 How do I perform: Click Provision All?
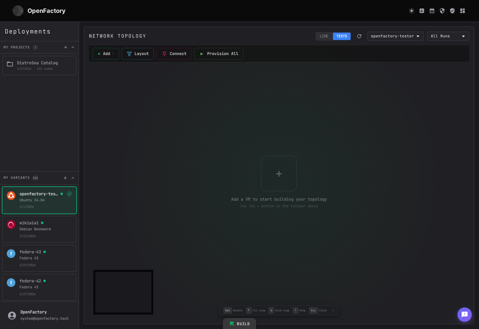click(x=219, y=54)
